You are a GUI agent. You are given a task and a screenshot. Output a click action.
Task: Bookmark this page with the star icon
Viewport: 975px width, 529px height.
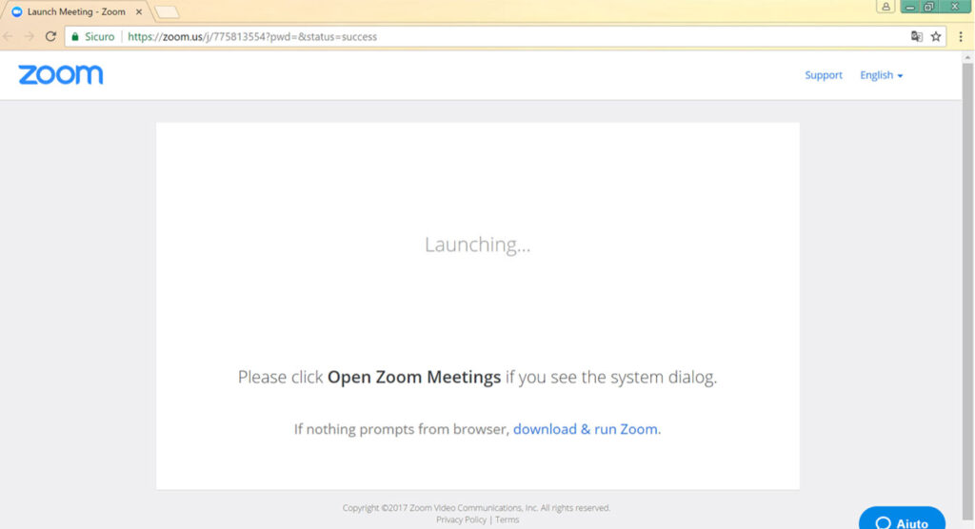point(936,36)
